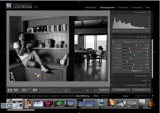This screenshot has height=113, width=160.
Task: Select the Red Eye removal tool
Action: (30, 90)
